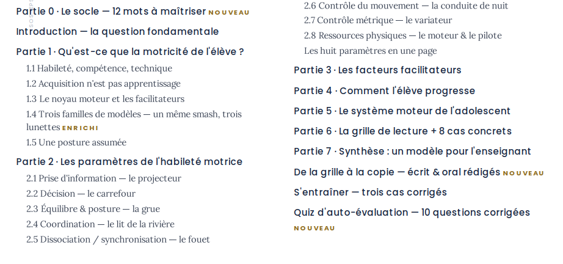The height and width of the screenshot is (264, 563).
Task: Open Partie 3 Les facteurs facilitateurs
Action: coord(377,70)
